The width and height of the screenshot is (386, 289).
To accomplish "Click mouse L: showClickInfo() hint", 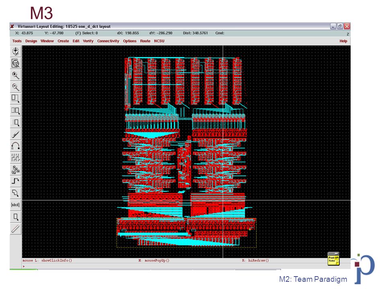I will pos(47,260).
